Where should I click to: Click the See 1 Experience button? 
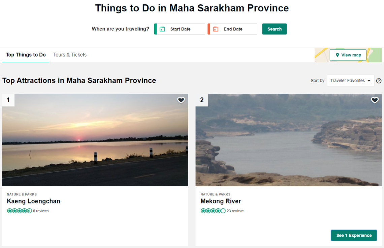pos(354,236)
